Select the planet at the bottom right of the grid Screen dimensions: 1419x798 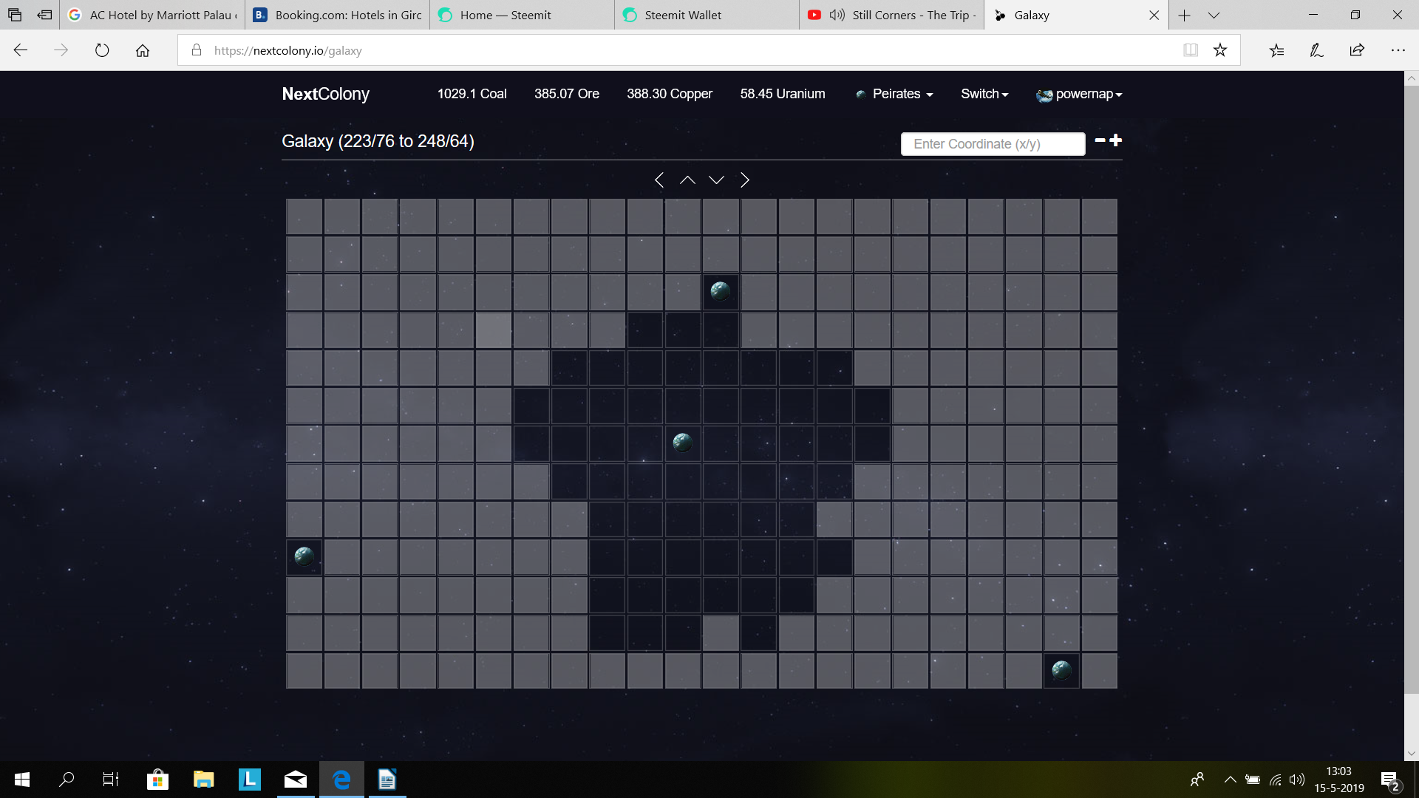[1061, 670]
